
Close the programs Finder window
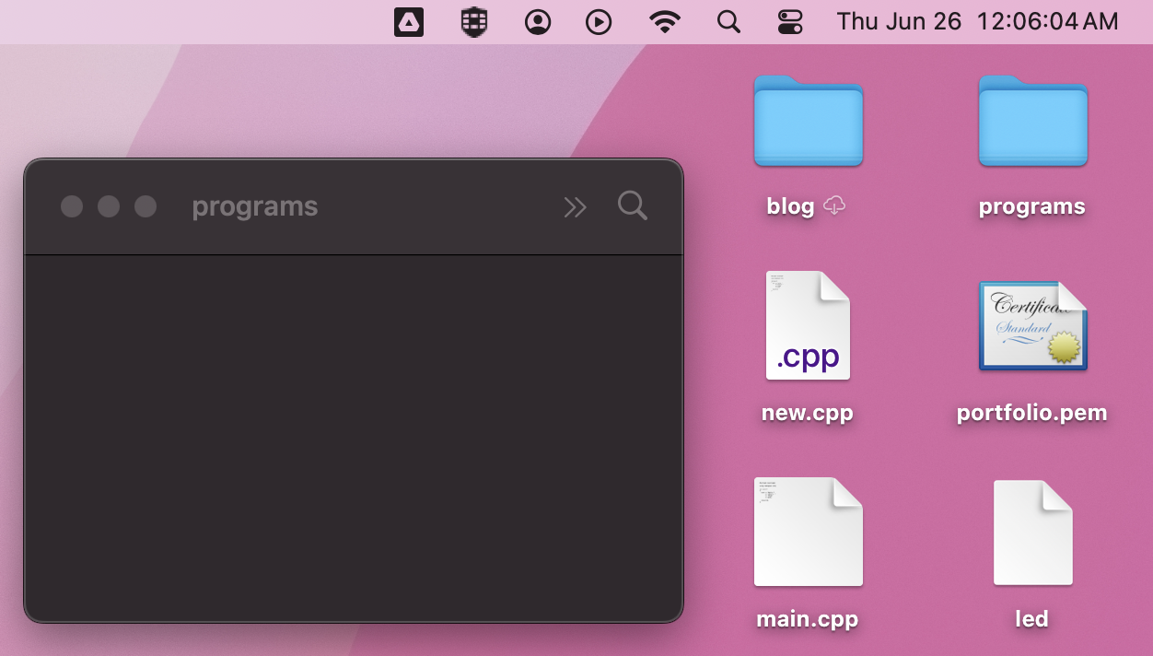click(72, 206)
